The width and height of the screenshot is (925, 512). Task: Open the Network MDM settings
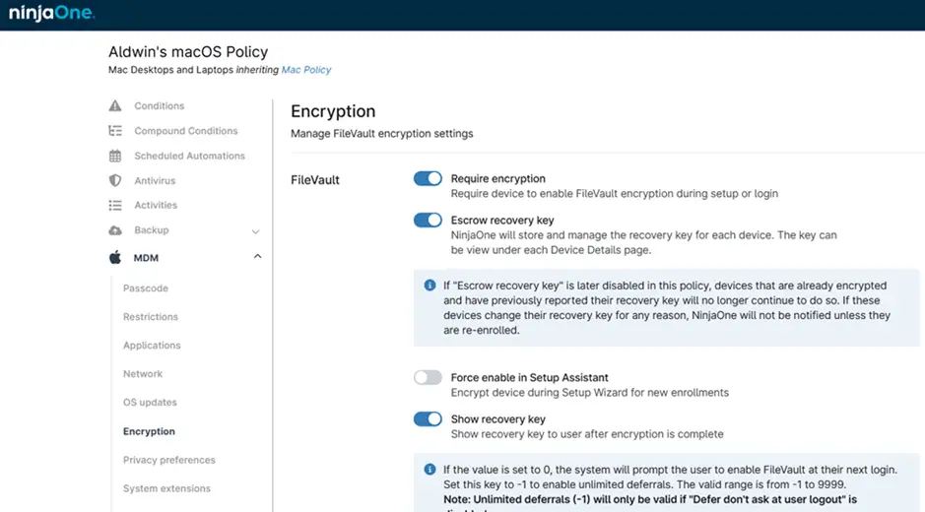pos(143,374)
